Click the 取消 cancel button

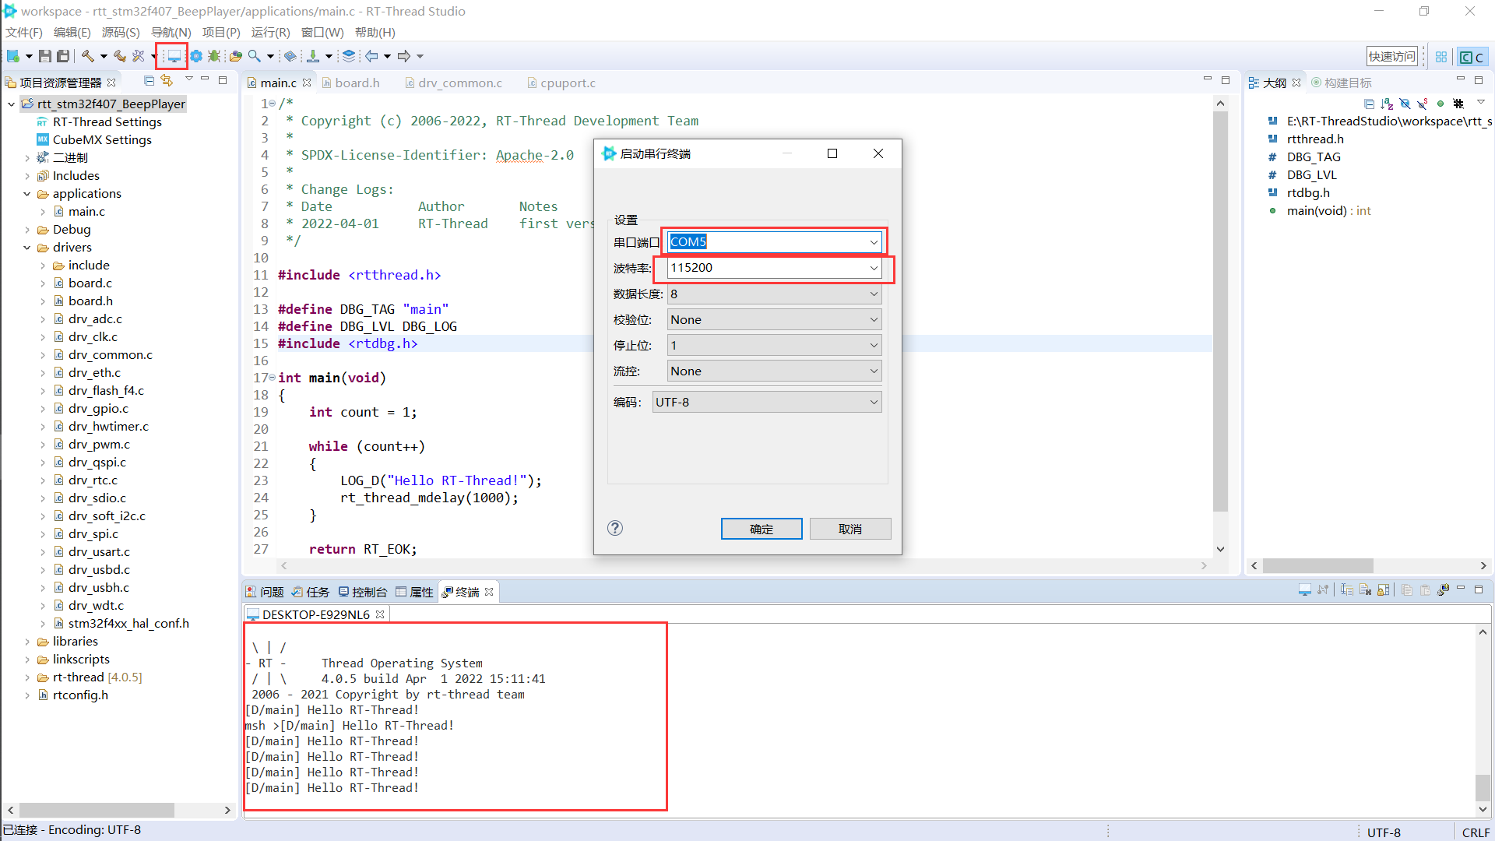(850, 528)
